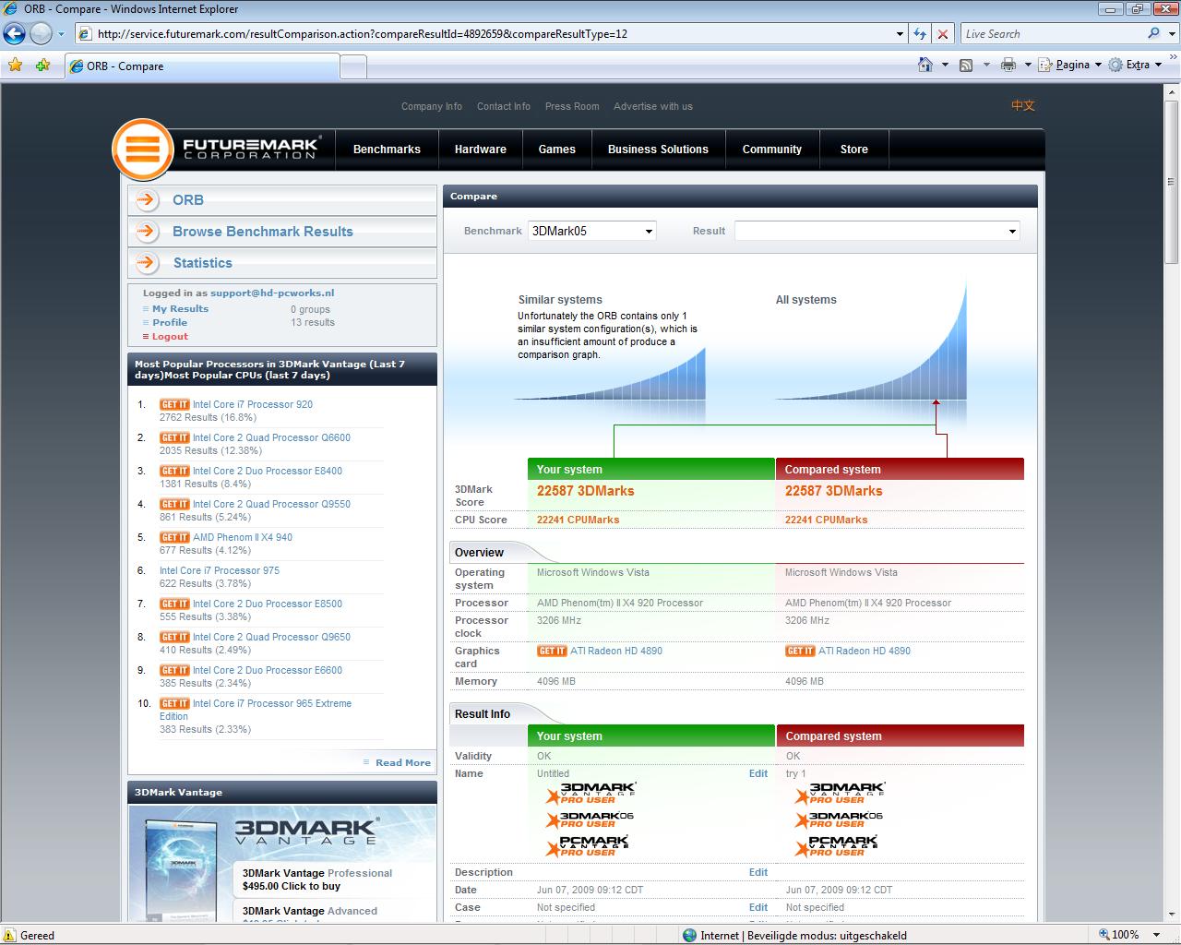The width and height of the screenshot is (1181, 945).
Task: Click the orange arrow icon beside ORB
Action: tap(147, 199)
